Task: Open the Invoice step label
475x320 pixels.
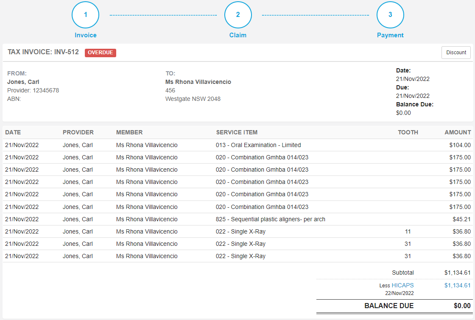Action: click(85, 35)
